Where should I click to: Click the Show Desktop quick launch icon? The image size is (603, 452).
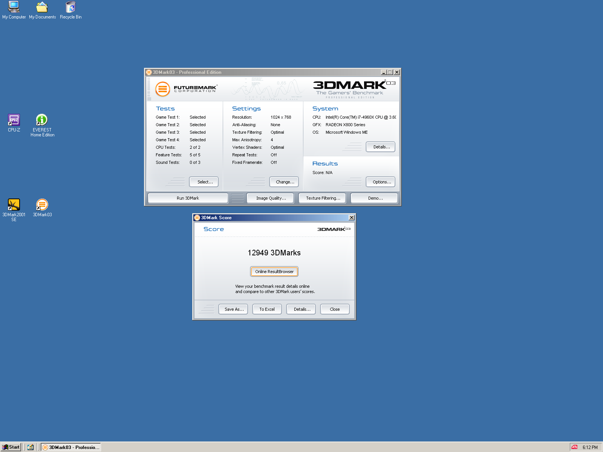[x=31, y=447]
